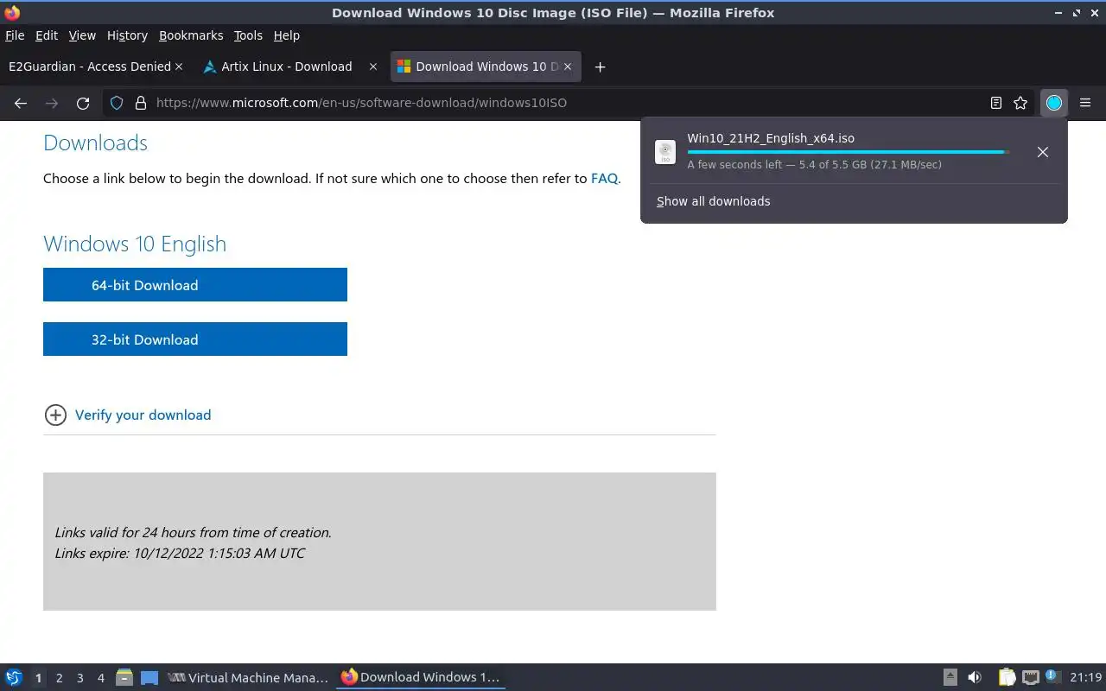Switch to workspace 1
1106x691 pixels.
click(x=38, y=678)
